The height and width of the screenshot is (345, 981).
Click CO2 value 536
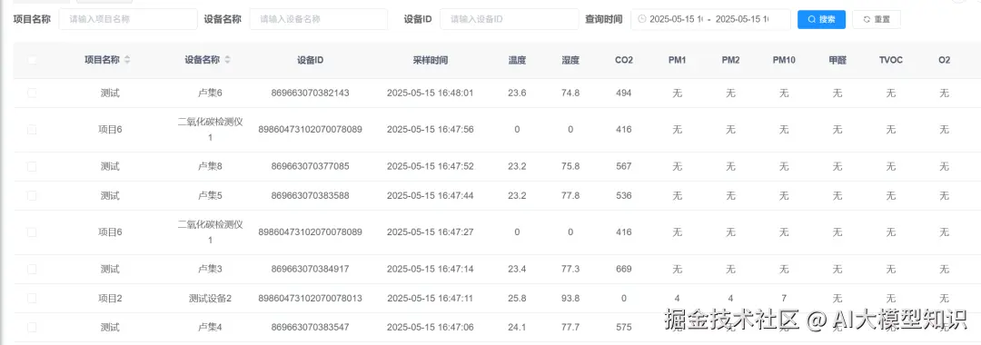click(624, 195)
